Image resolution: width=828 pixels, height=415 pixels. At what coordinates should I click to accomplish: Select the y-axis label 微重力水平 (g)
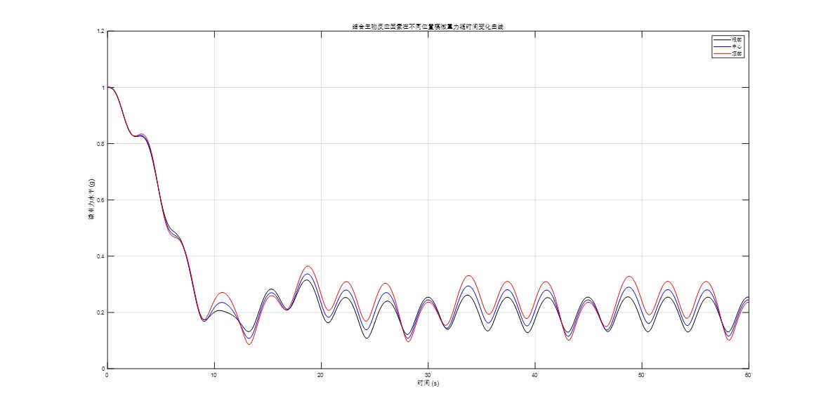click(x=91, y=199)
